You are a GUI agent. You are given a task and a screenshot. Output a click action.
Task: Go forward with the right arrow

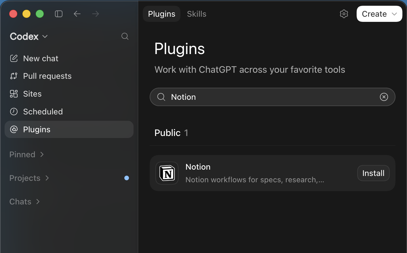coord(95,14)
